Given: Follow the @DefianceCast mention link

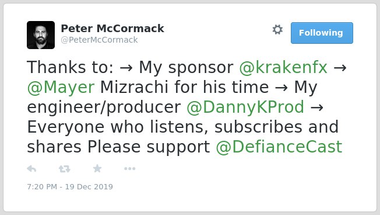Looking at the screenshot, I should [279, 147].
